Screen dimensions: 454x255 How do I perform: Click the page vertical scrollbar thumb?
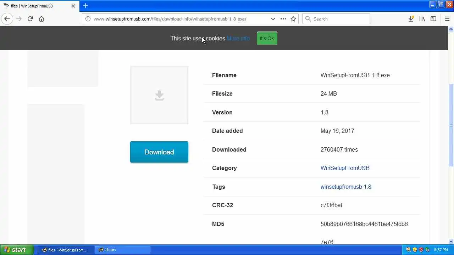click(451, 125)
